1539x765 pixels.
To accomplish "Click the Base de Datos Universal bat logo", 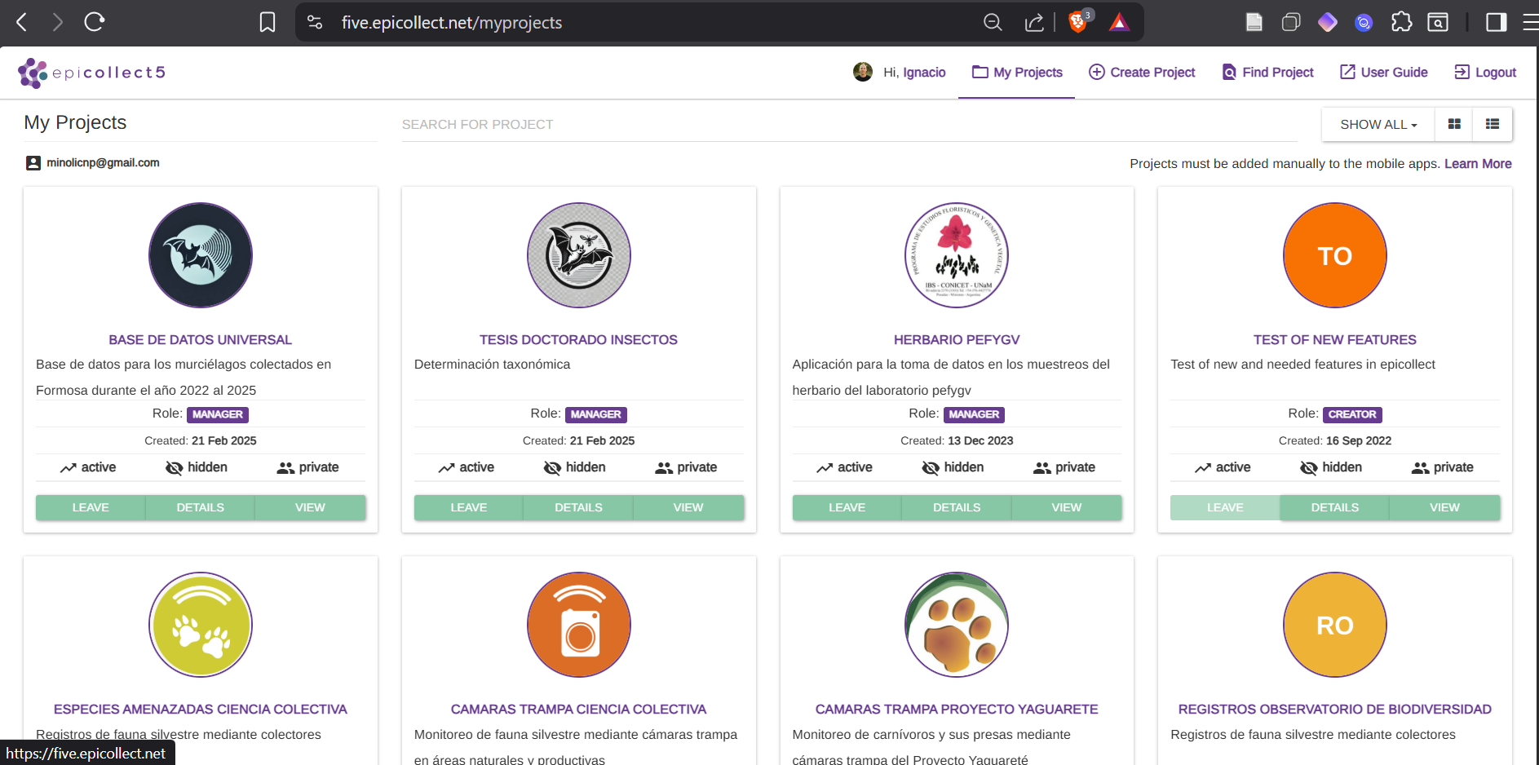I will click(x=201, y=255).
